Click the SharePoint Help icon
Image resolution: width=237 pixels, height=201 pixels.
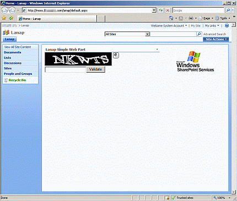[x=227, y=26]
